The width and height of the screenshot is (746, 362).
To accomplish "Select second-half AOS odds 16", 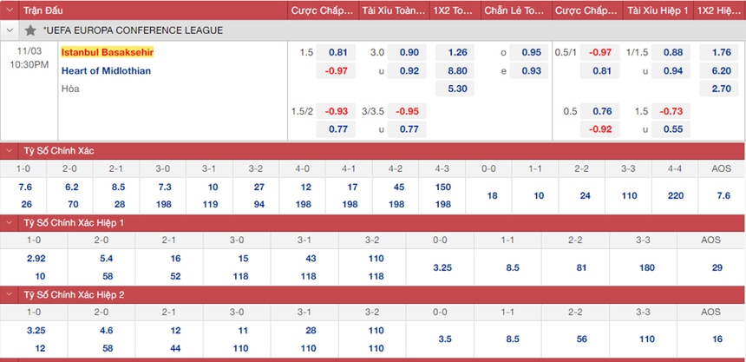I will click(x=717, y=339).
